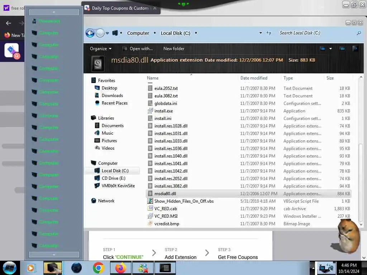Screen dimensions: 367x275
Task: Click the change view icon
Action: coord(323,49)
